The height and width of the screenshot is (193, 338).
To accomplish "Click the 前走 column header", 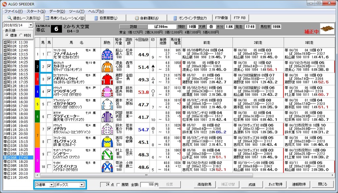I will click(207, 43).
